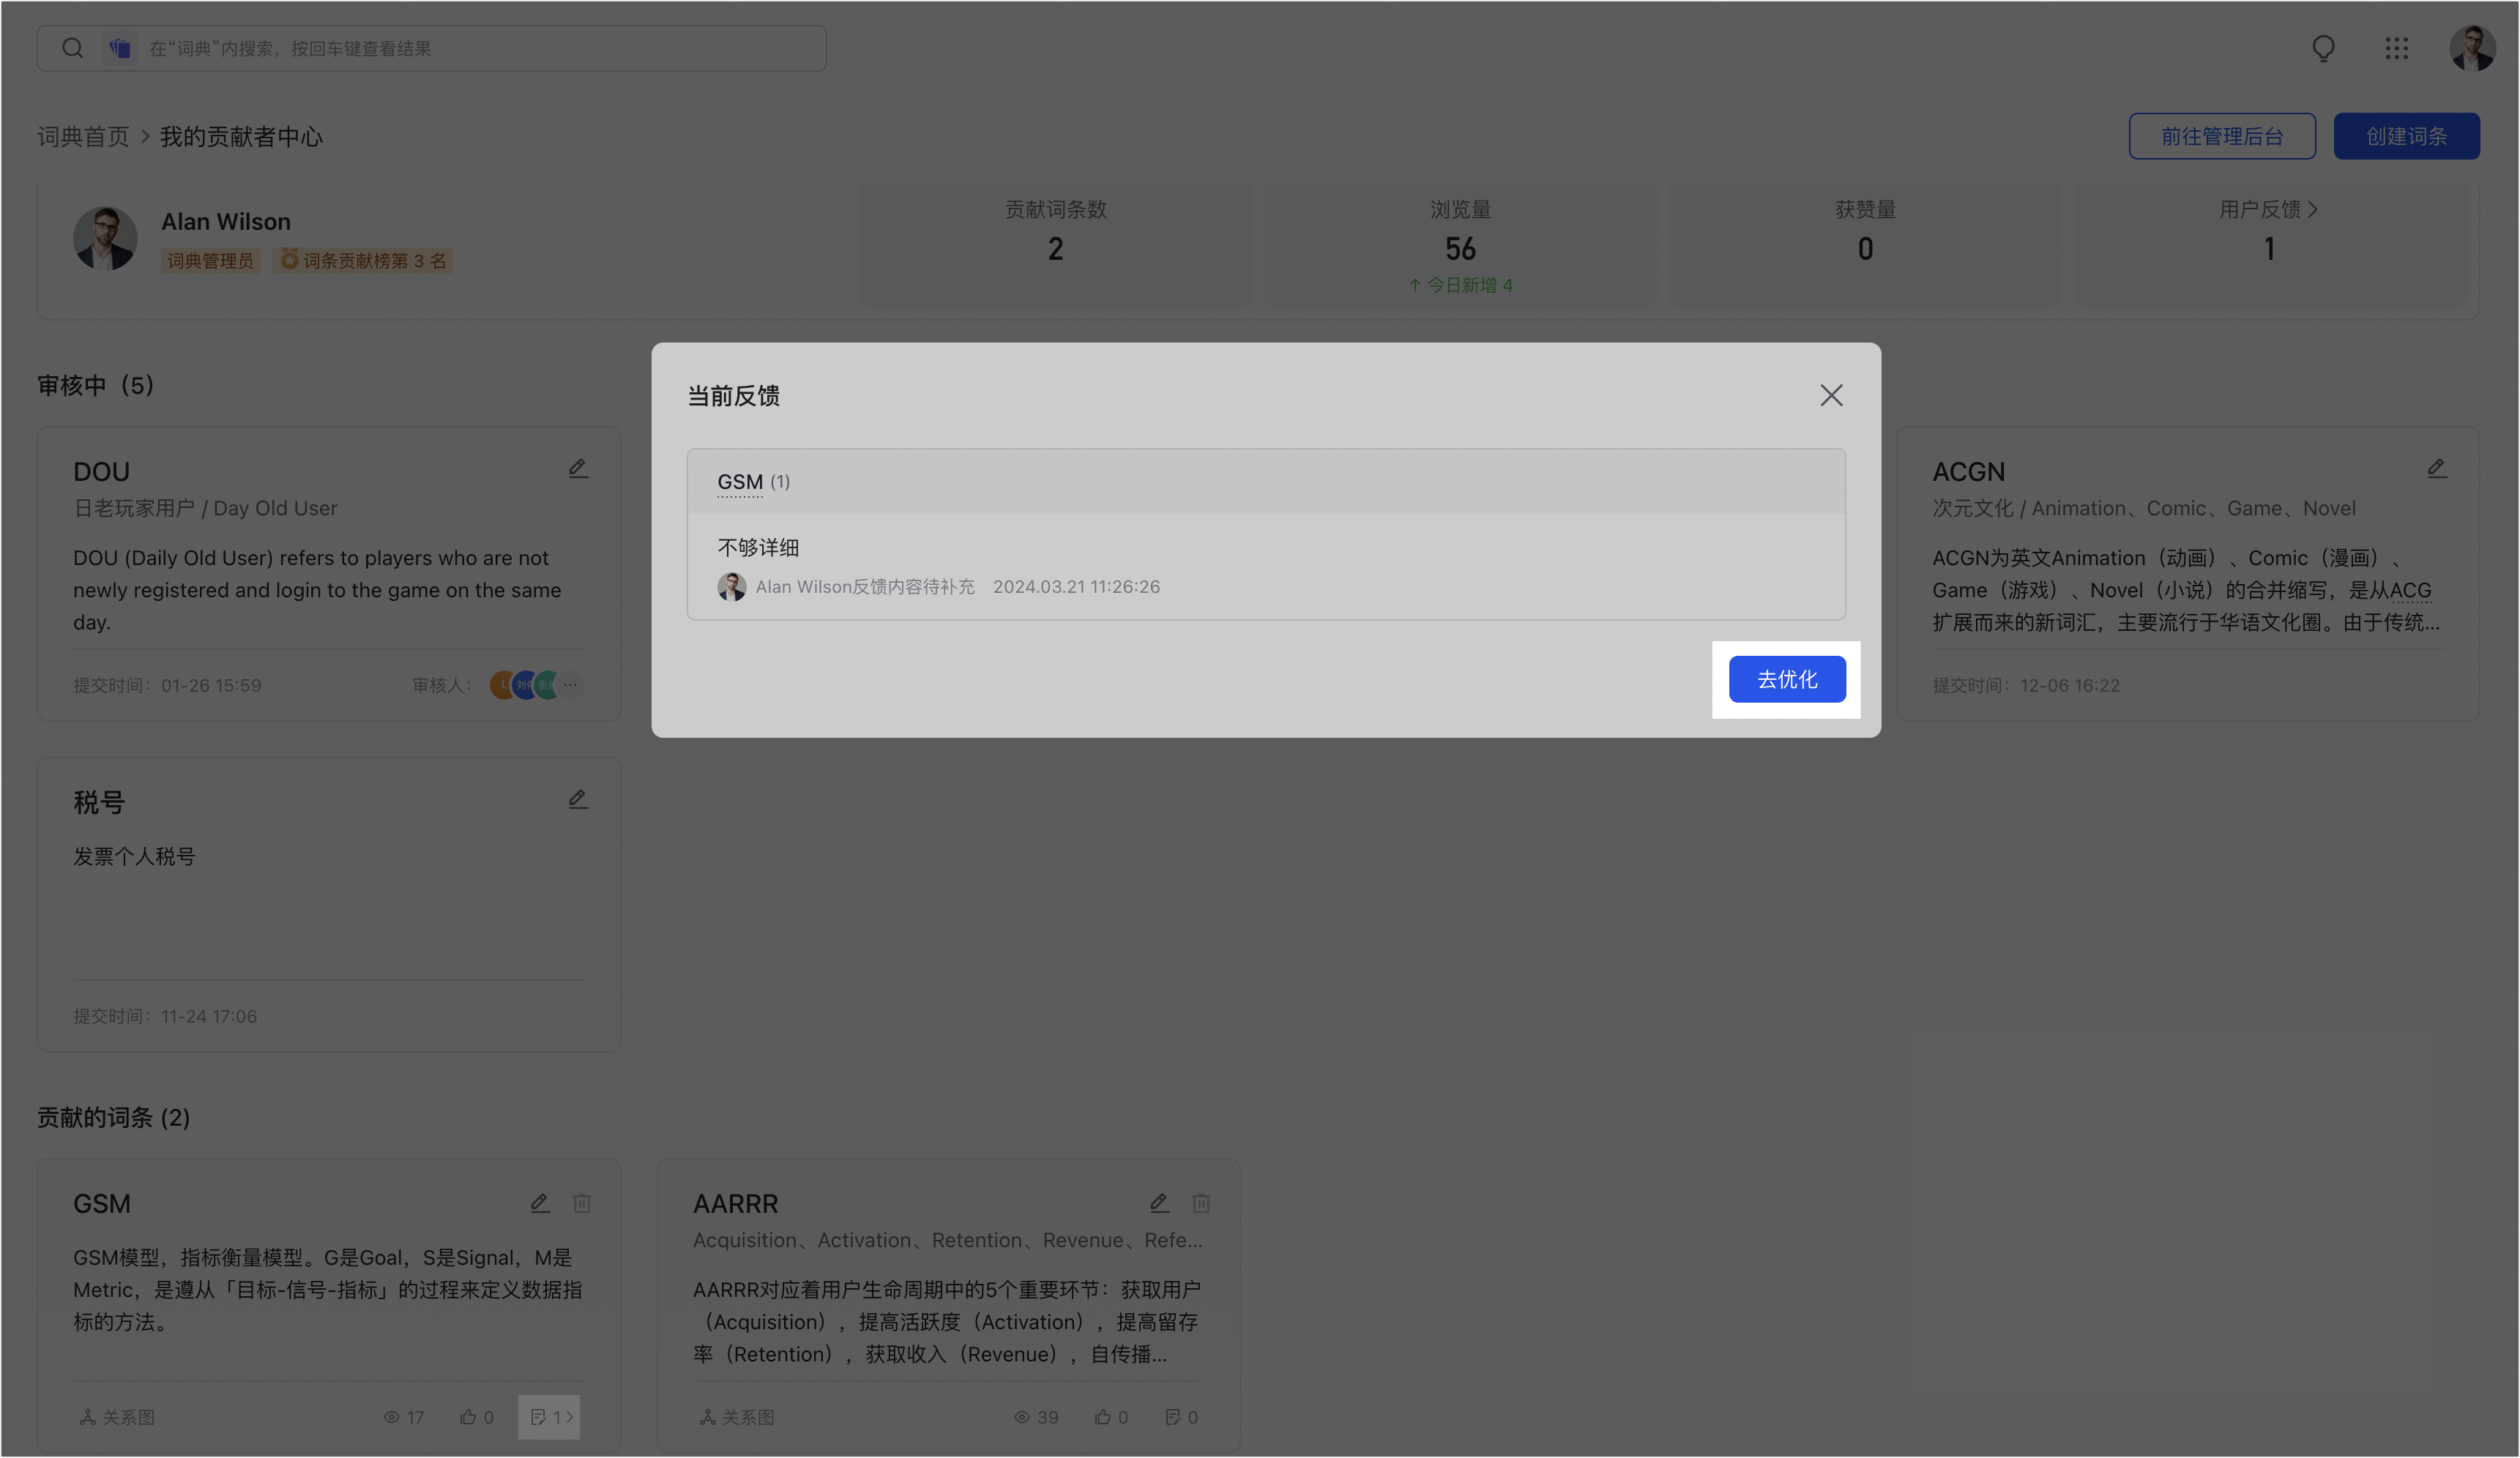
Task: Click reviewer avatars more button on DOU card
Action: click(570, 685)
